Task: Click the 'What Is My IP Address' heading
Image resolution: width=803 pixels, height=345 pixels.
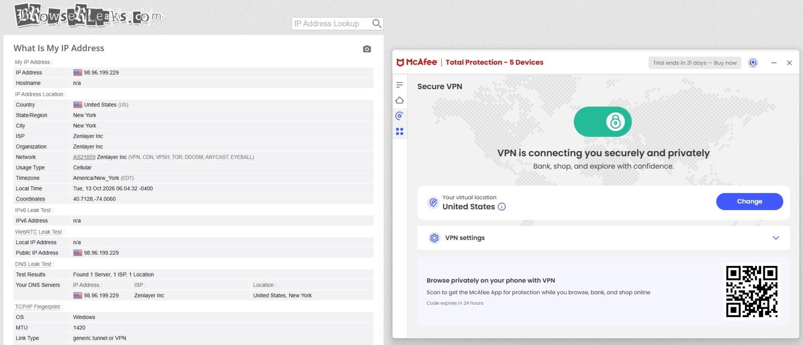Action: tap(59, 48)
